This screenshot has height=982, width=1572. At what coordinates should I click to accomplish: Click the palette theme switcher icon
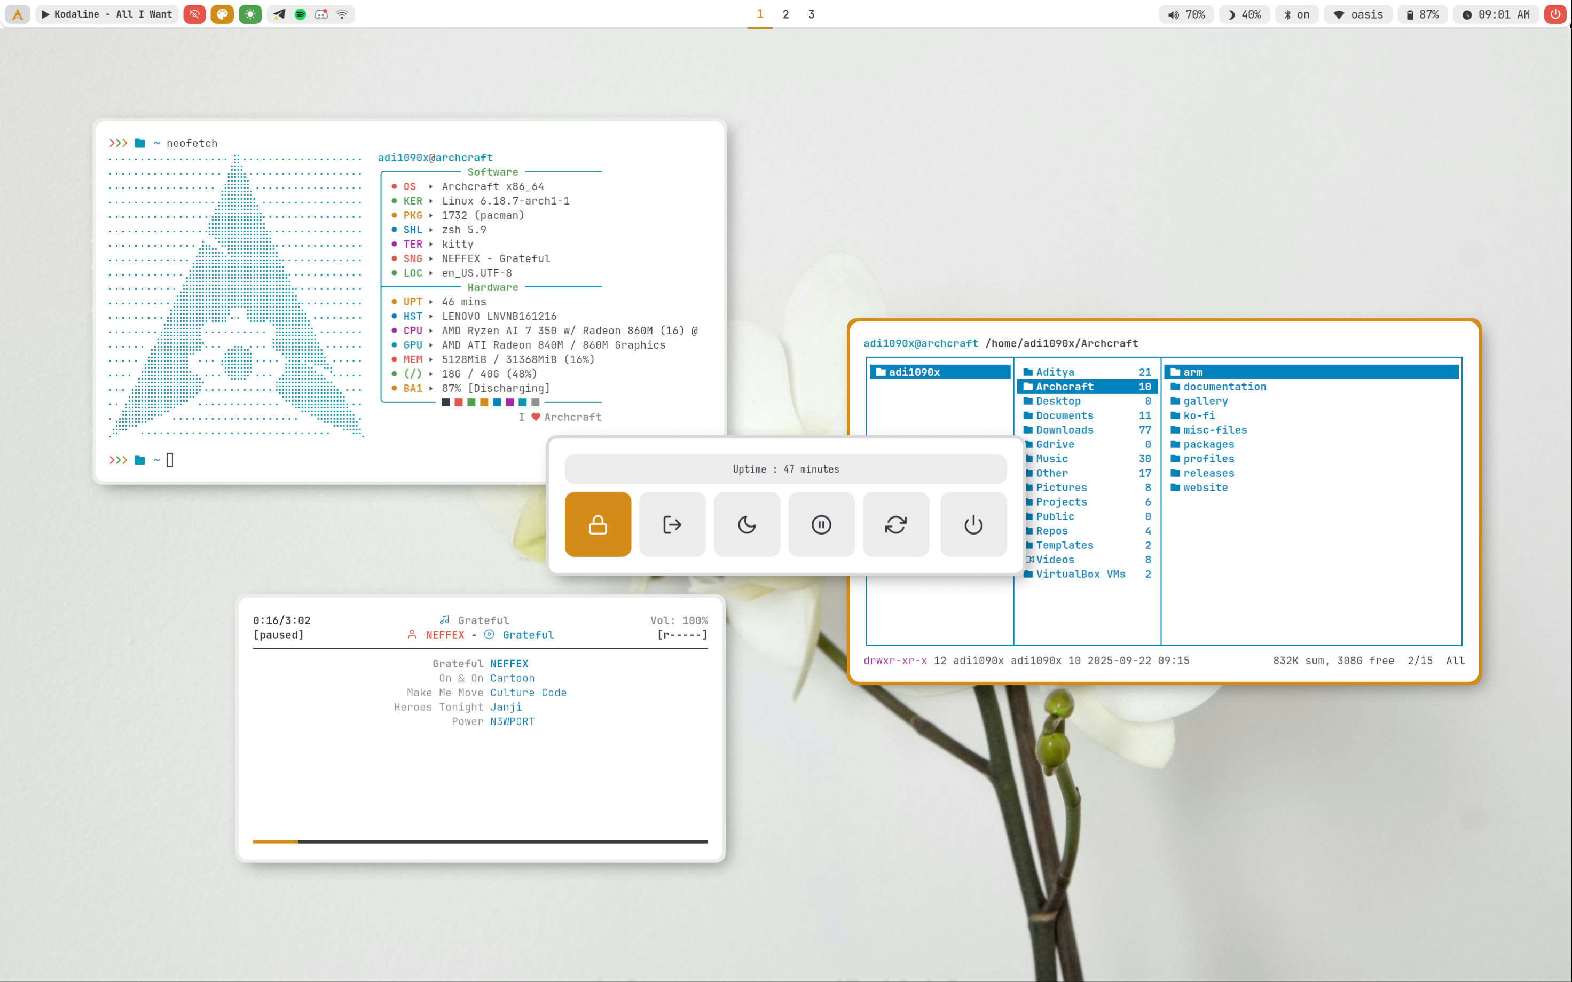222,14
